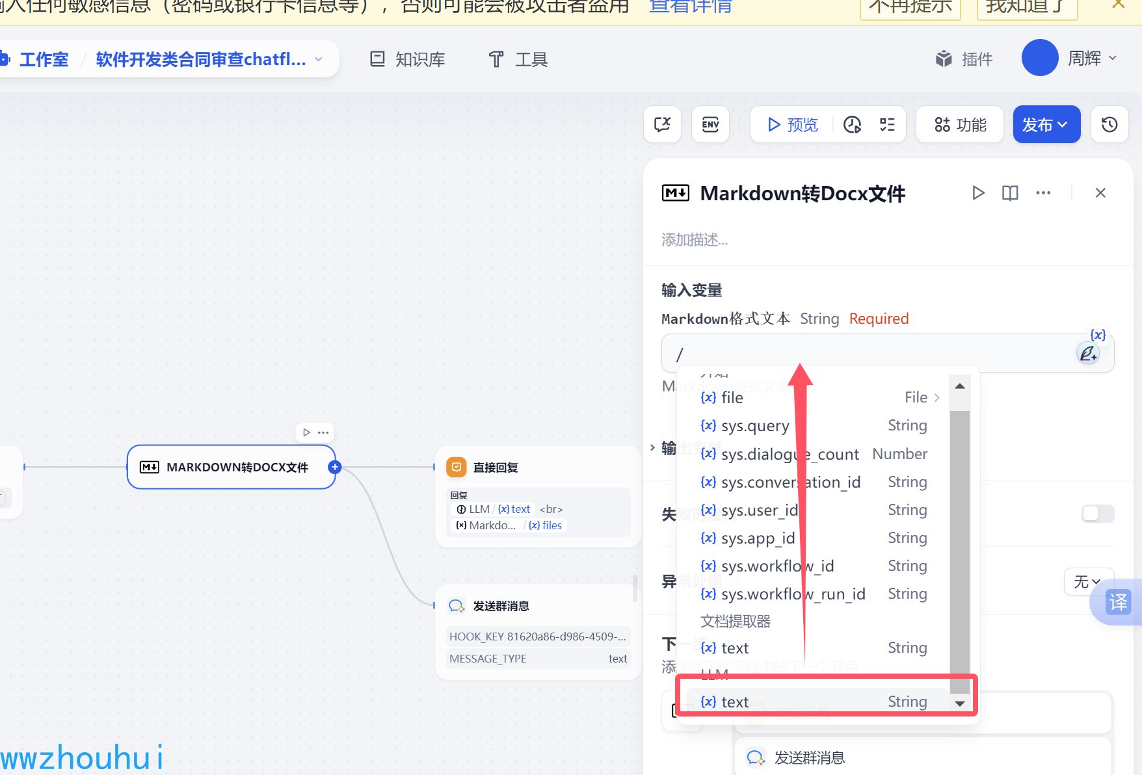Click the run icon above the Markdown node
Screen dimensions: 1142x775
[306, 432]
